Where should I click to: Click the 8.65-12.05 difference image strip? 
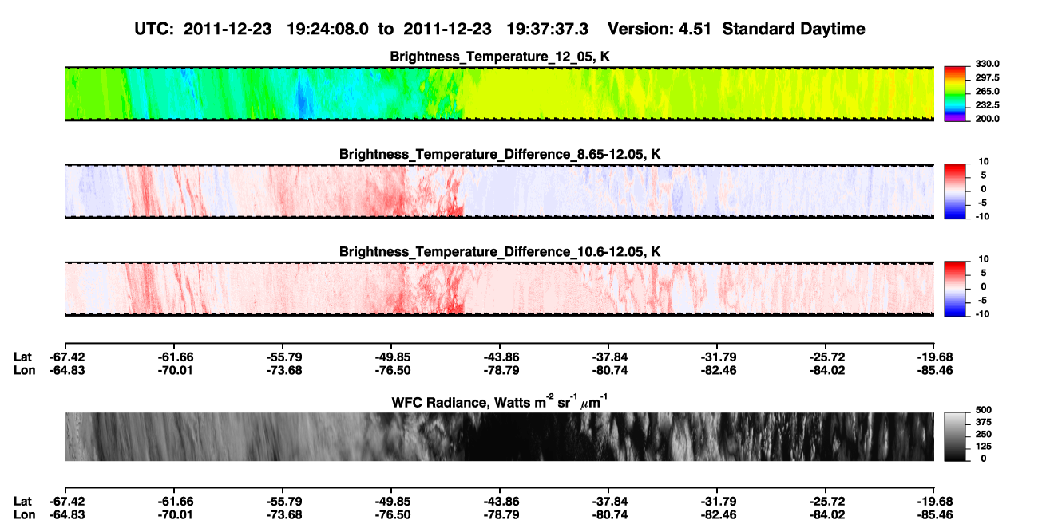point(500,191)
